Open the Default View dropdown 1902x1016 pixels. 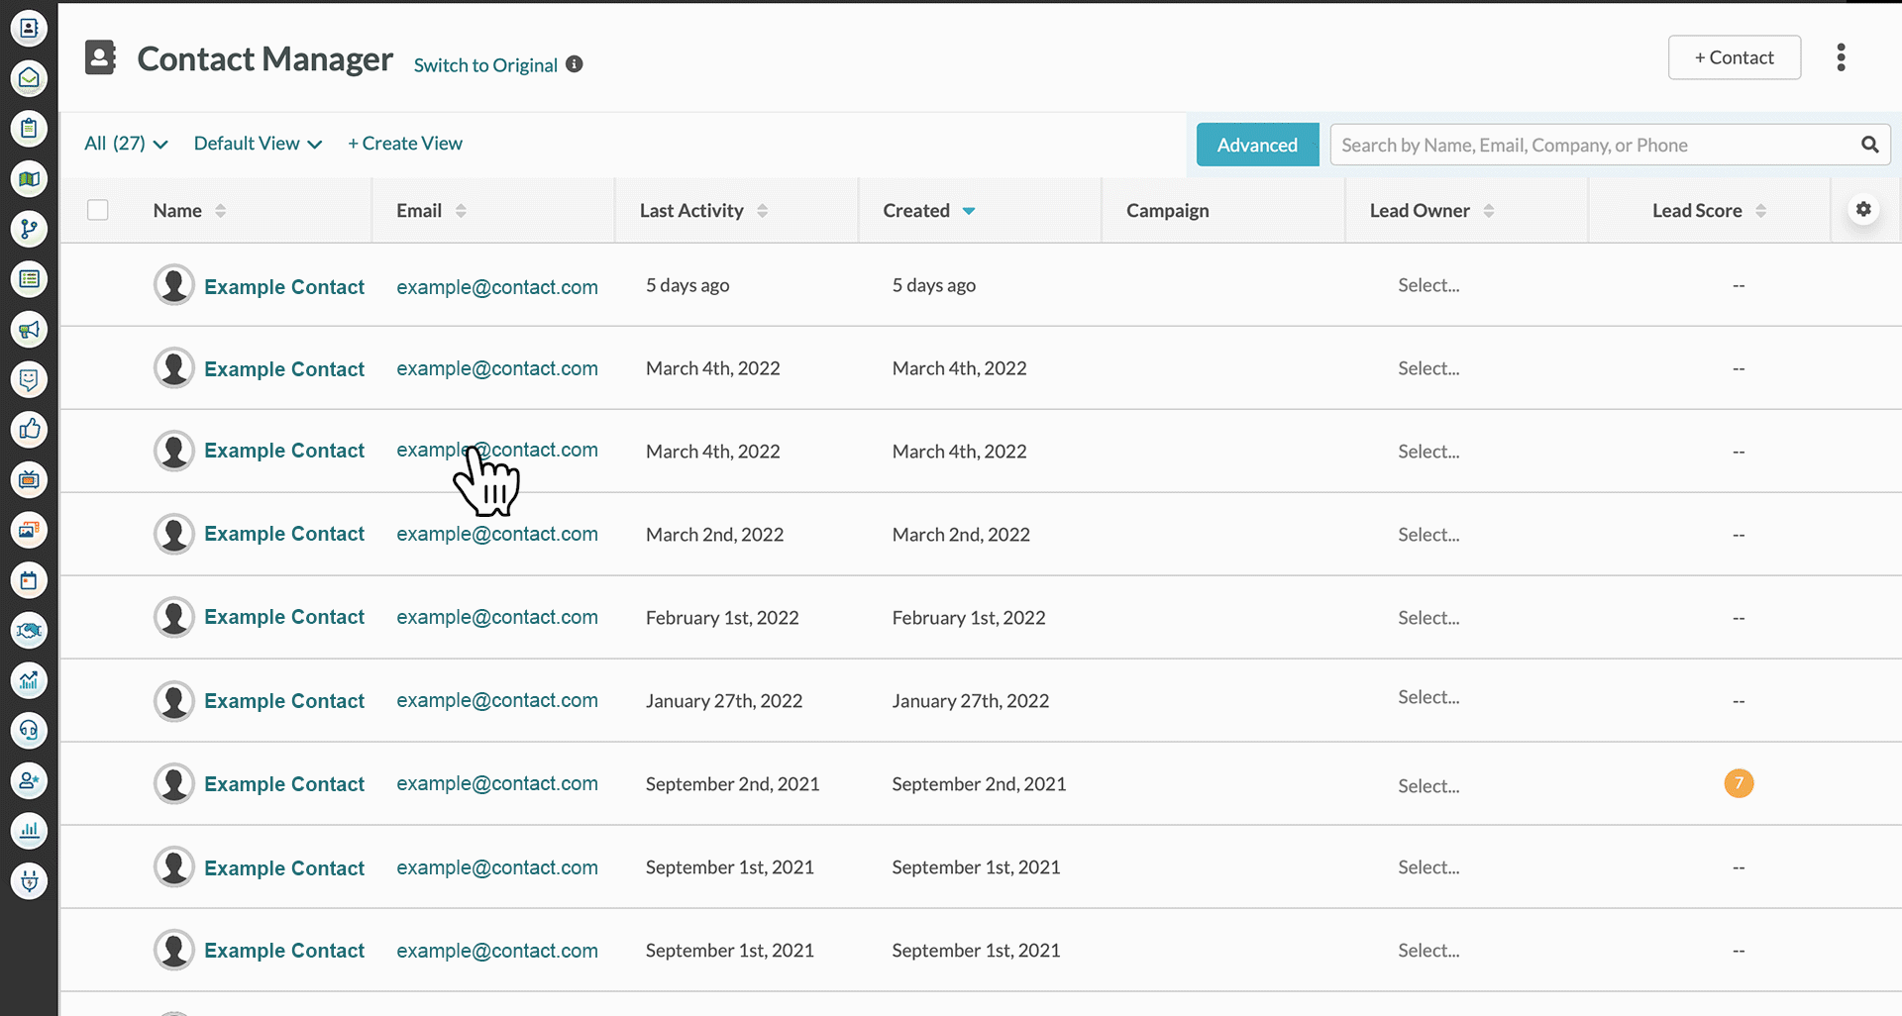coord(258,144)
